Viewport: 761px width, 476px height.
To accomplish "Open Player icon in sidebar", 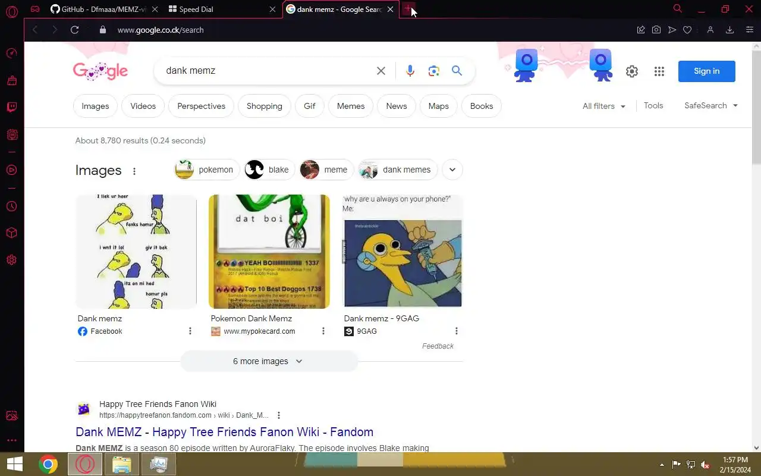I will (x=11, y=170).
